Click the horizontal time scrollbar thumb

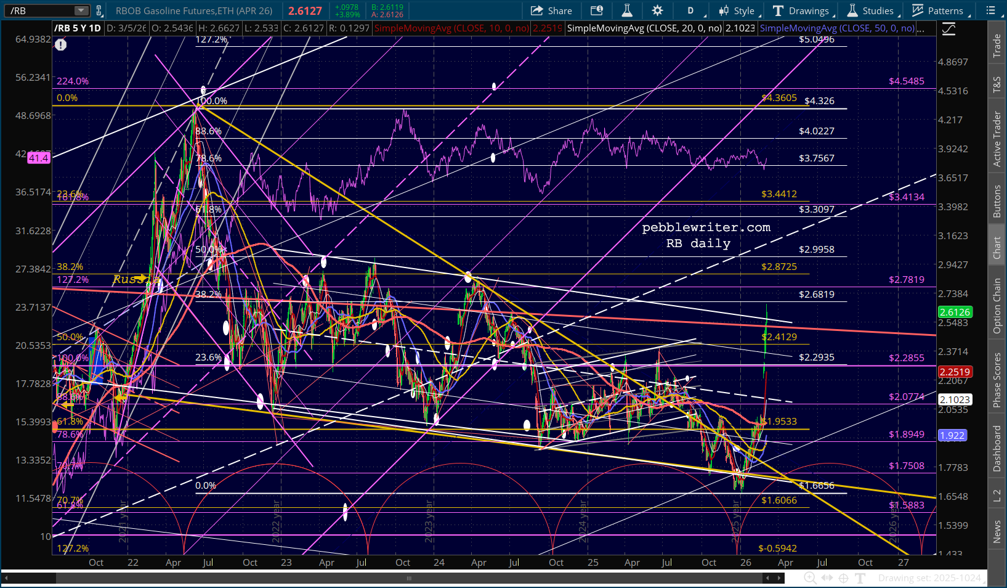(408, 578)
